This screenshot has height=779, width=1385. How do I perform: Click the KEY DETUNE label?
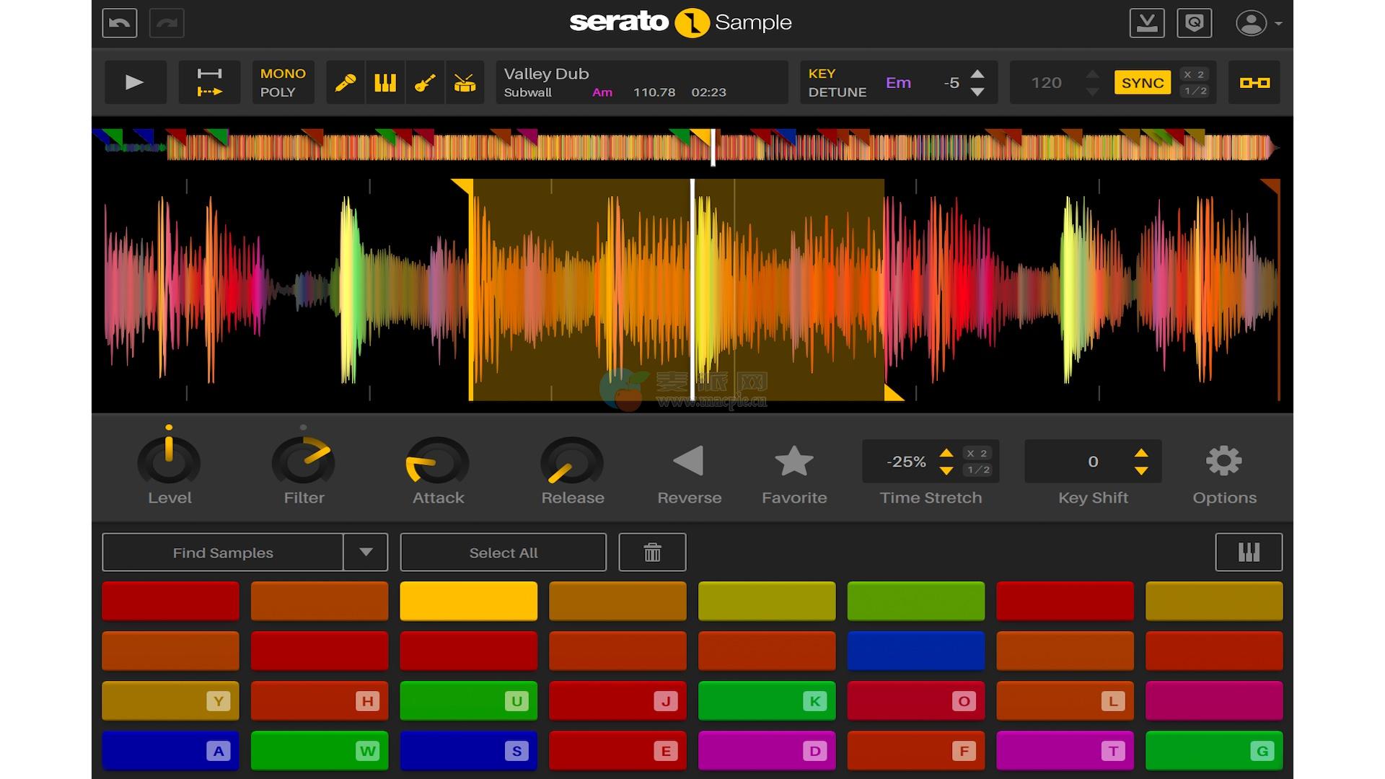pos(837,83)
